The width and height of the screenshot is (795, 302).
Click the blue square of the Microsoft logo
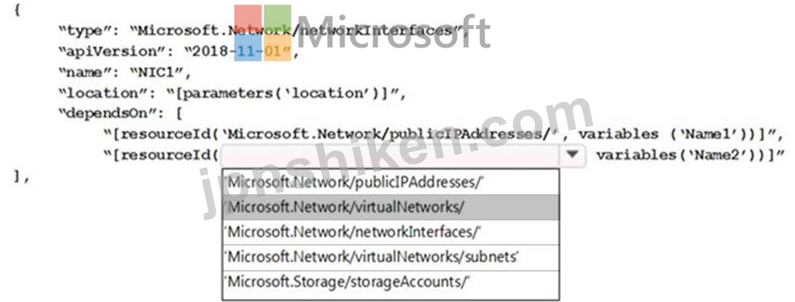[248, 47]
